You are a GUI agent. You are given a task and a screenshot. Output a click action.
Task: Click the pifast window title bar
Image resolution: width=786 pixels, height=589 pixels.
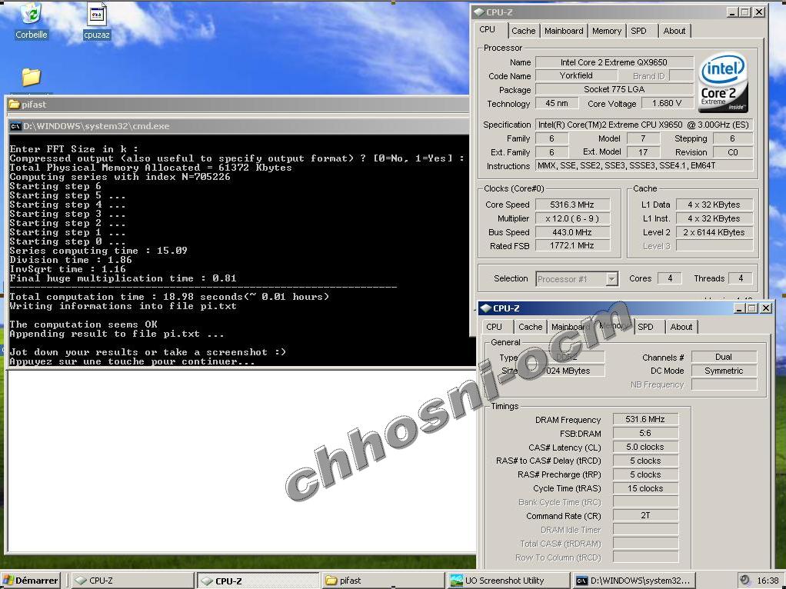tap(238, 105)
